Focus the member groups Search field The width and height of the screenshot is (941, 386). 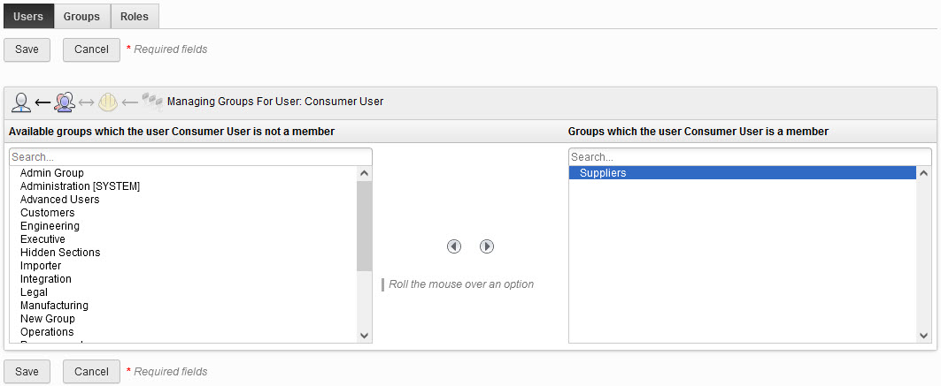750,157
